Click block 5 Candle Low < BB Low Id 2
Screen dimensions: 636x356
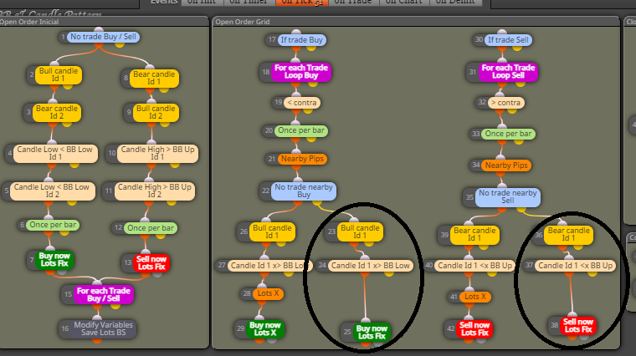tap(52, 191)
